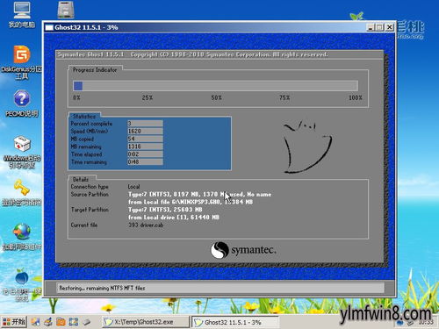Click the Symantec logo in Ghost
Image resolution: width=439 pixels, height=329 pixels.
(243, 250)
